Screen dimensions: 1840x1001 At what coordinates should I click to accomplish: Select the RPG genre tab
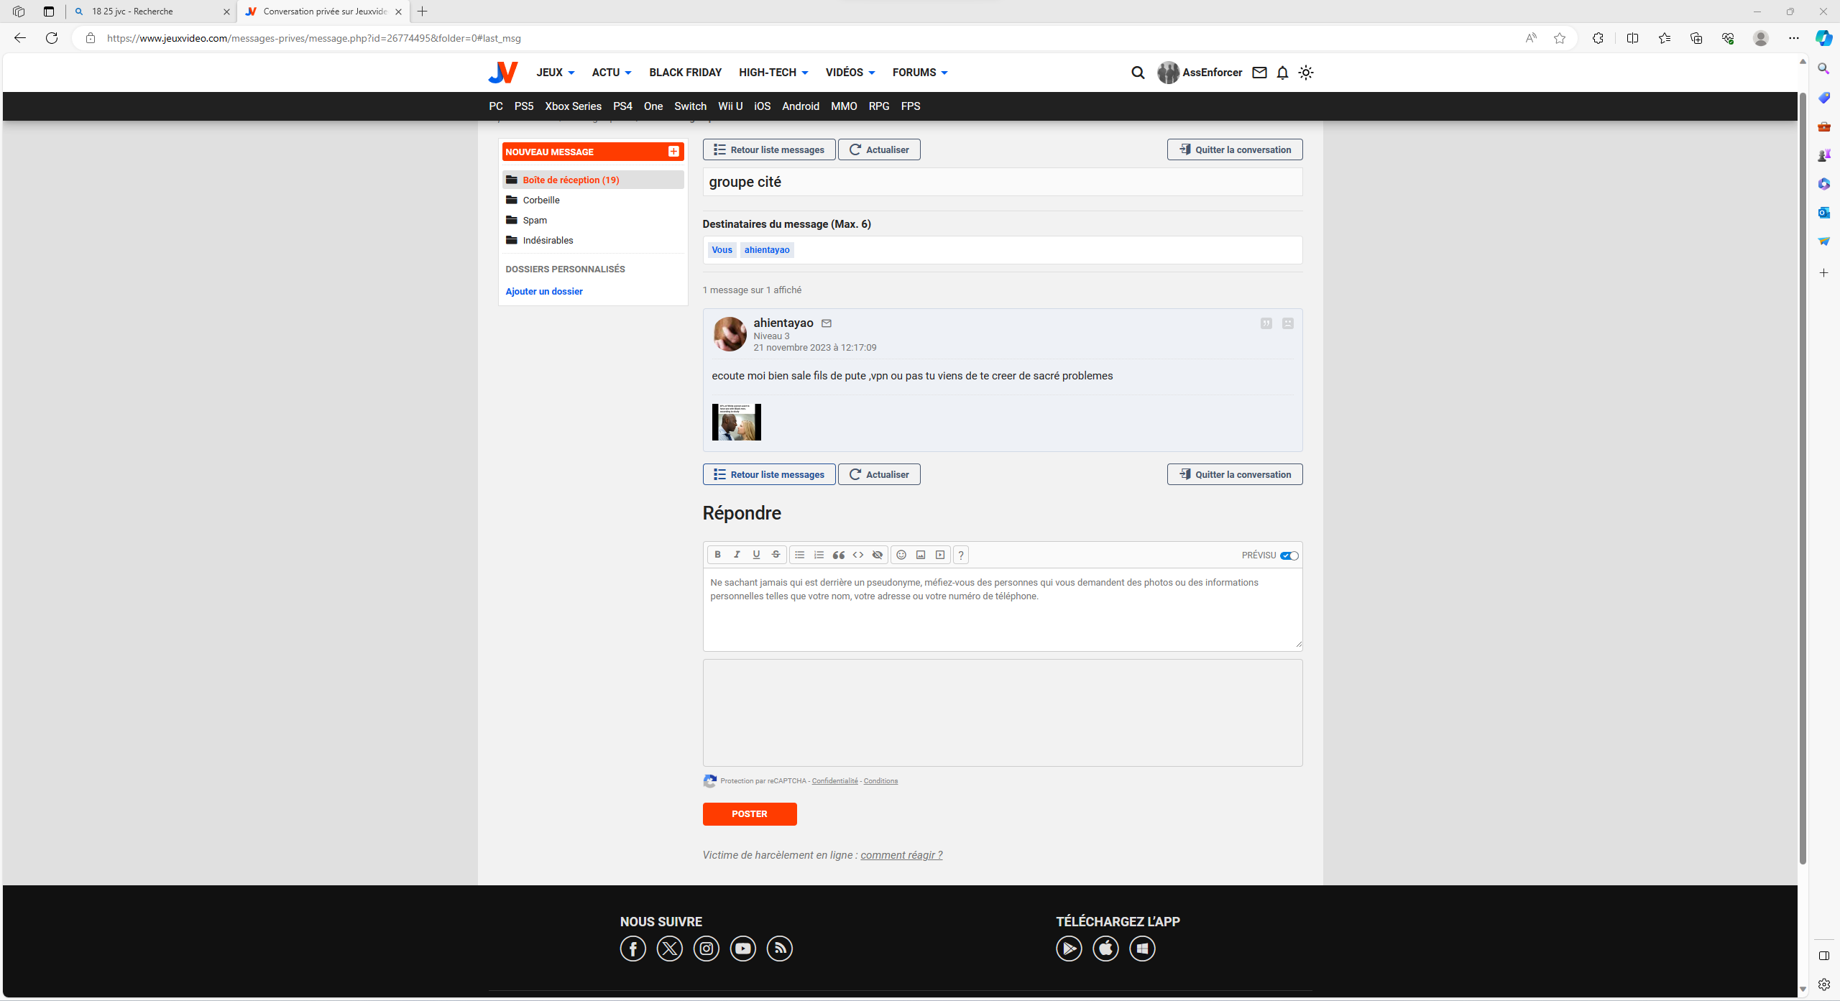pyautogui.click(x=879, y=106)
